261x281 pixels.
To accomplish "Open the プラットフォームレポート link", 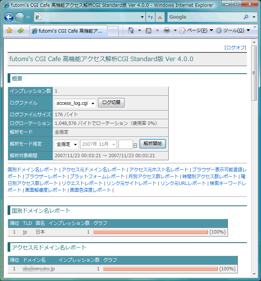I will point(97,176).
